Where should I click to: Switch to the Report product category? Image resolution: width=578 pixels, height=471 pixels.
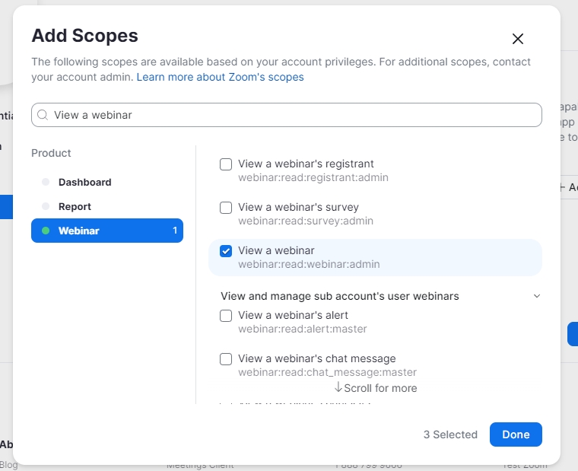click(75, 206)
